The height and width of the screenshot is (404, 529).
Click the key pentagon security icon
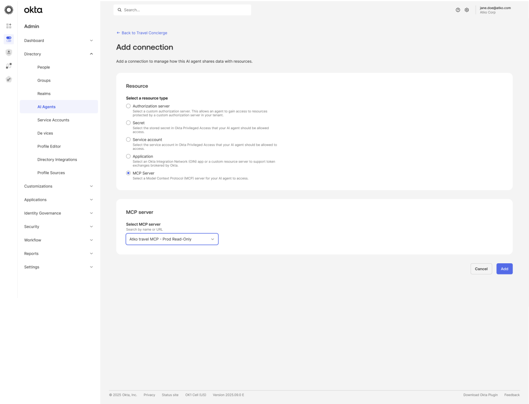8,79
